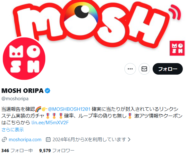The width and height of the screenshot is (186, 155).
Task: Click the envelope message icon
Action: tap(144, 69)
